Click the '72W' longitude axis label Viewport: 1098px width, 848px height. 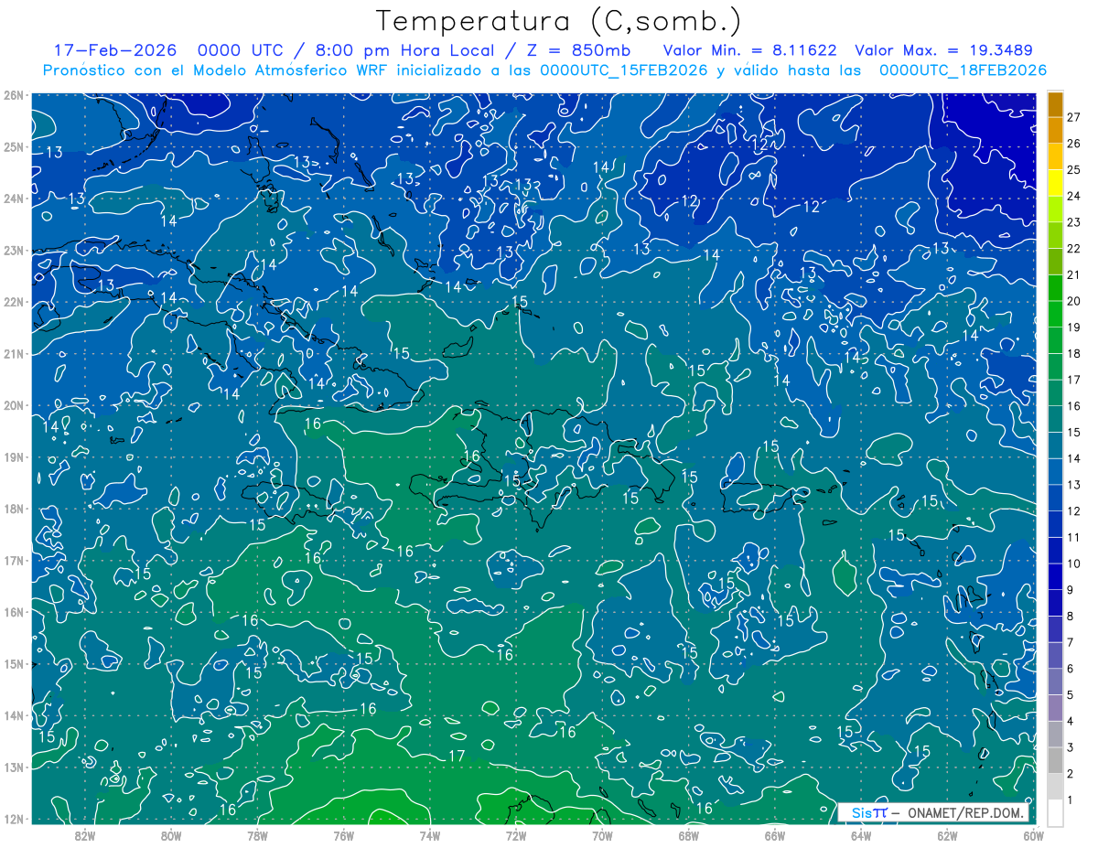coord(516,835)
